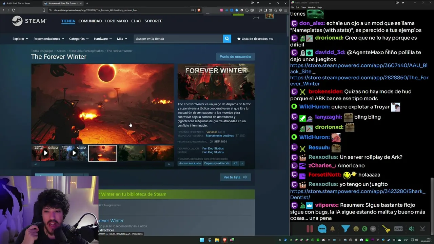Click the Brave browser taskbar icon
The width and height of the screenshot is (434, 244).
click(224, 240)
